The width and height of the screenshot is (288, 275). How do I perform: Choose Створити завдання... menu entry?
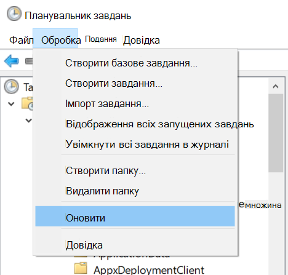pyautogui.click(x=135, y=84)
